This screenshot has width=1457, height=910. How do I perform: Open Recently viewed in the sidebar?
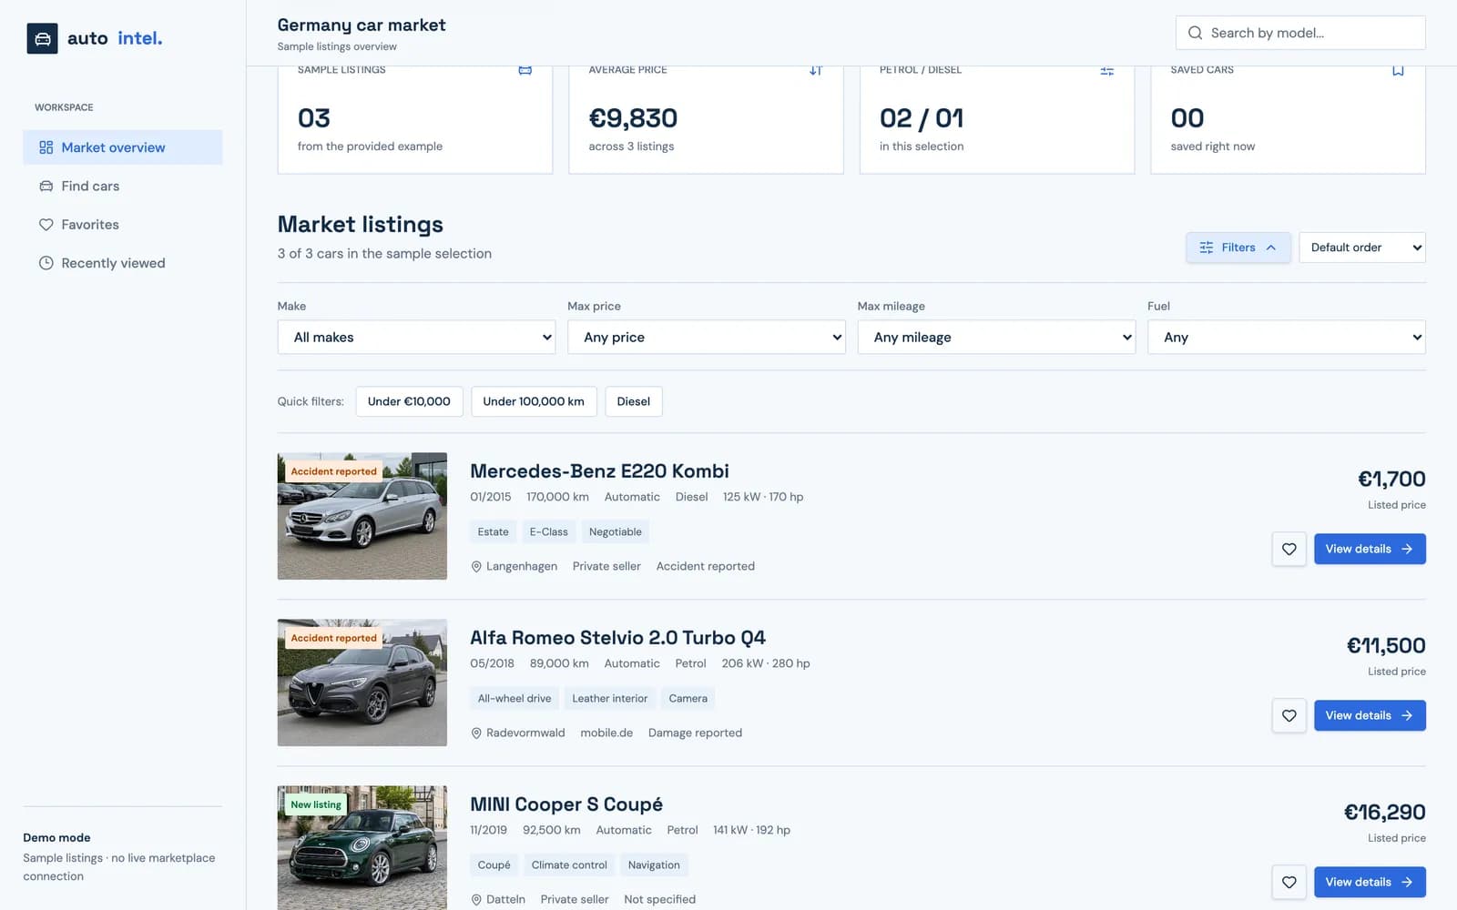(x=123, y=263)
